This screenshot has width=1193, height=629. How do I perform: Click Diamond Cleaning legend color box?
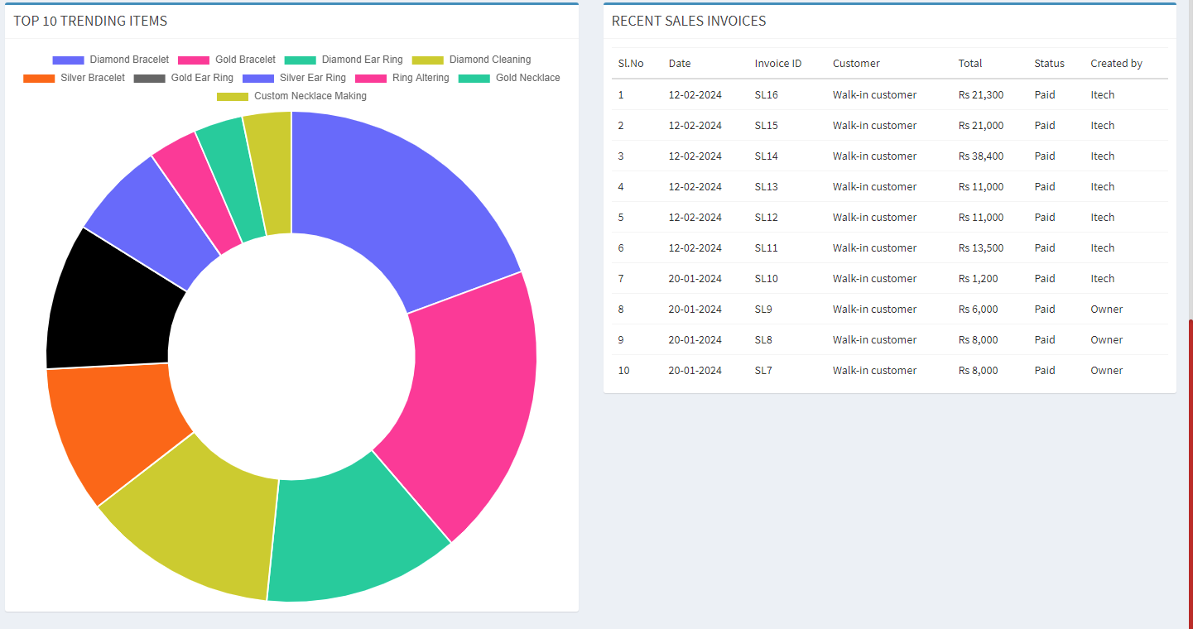click(428, 60)
